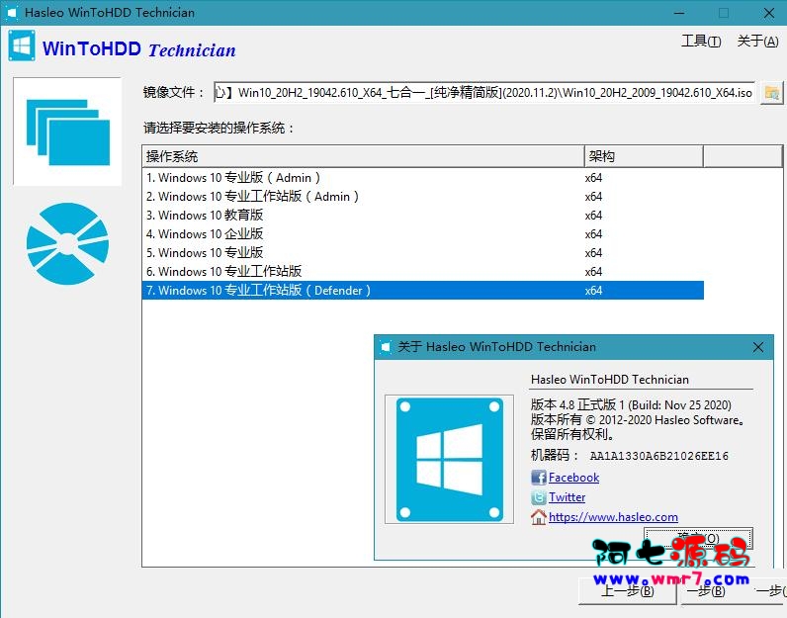This screenshot has height=618, width=787.
Task: Open the 关于(A) menu
Action: tap(757, 41)
